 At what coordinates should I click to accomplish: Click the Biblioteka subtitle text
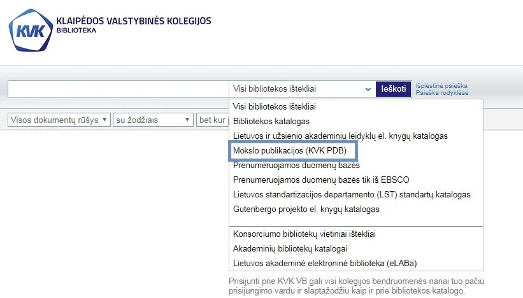[76, 31]
